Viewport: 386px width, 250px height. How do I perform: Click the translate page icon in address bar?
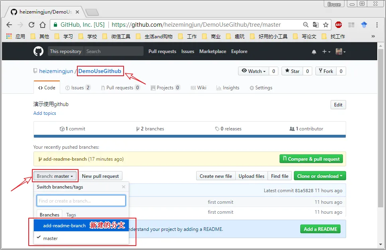click(316, 25)
